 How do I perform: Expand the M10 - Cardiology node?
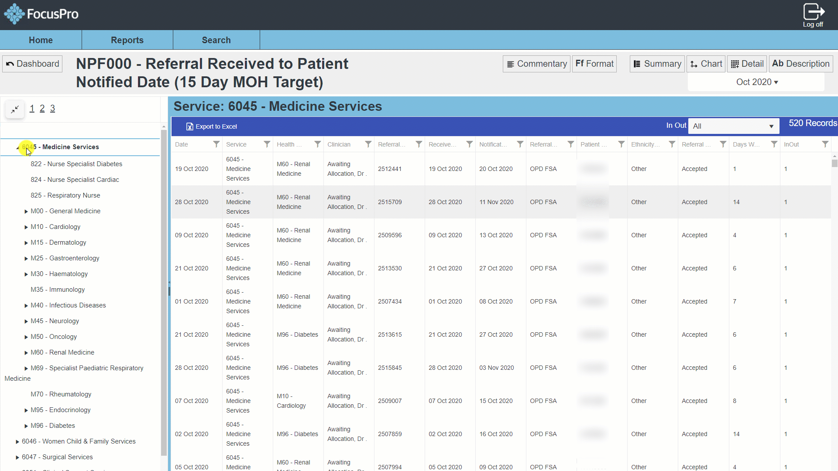[x=26, y=227]
